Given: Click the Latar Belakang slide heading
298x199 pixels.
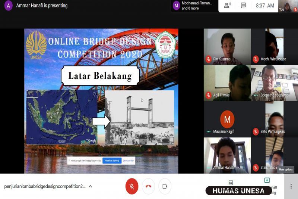Looking at the screenshot, I should pos(100,75).
